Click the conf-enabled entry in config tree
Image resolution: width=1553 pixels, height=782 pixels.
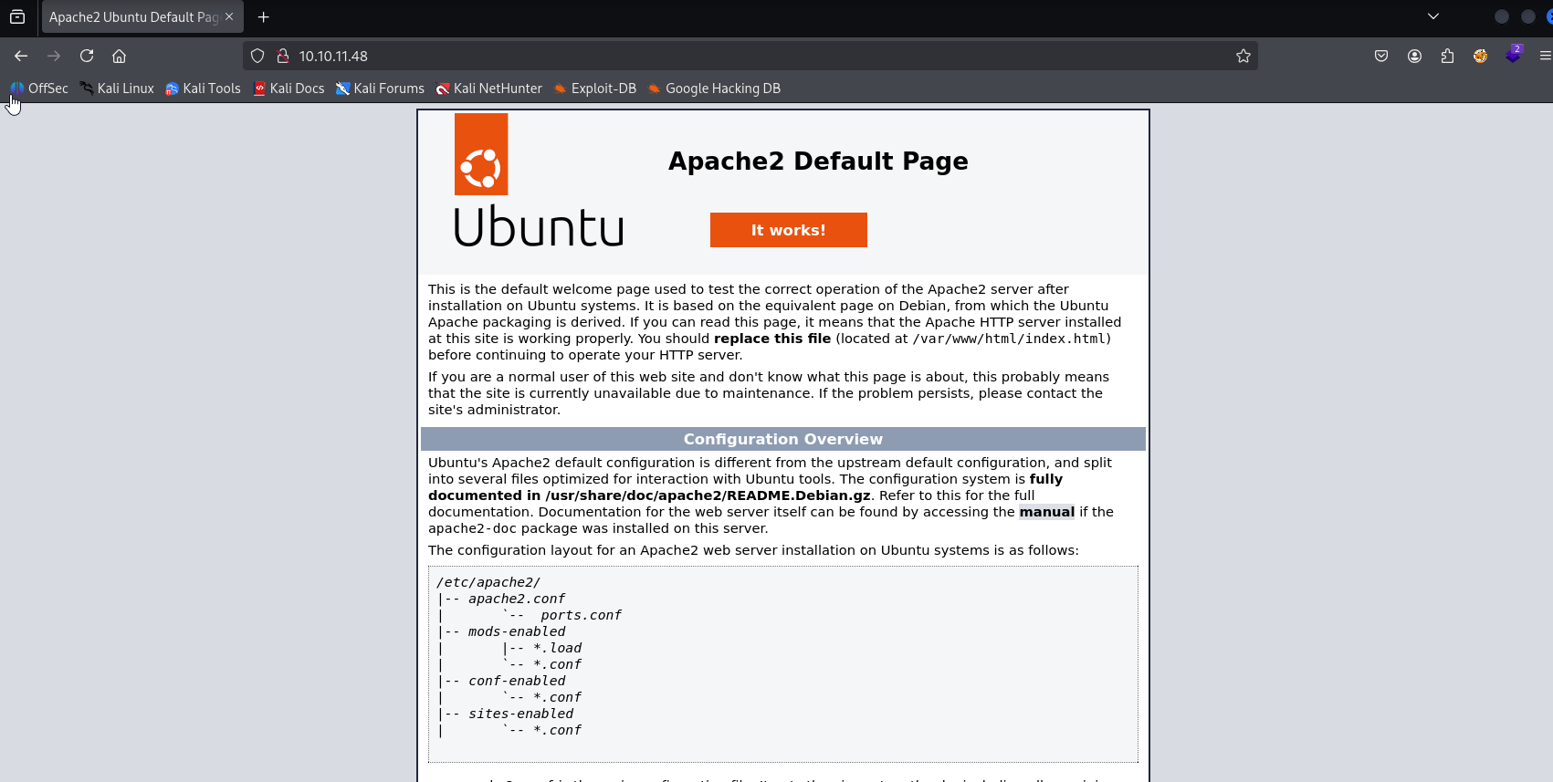pyautogui.click(x=517, y=681)
